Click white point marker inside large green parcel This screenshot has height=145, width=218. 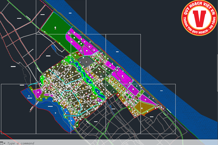(x=55, y=28)
